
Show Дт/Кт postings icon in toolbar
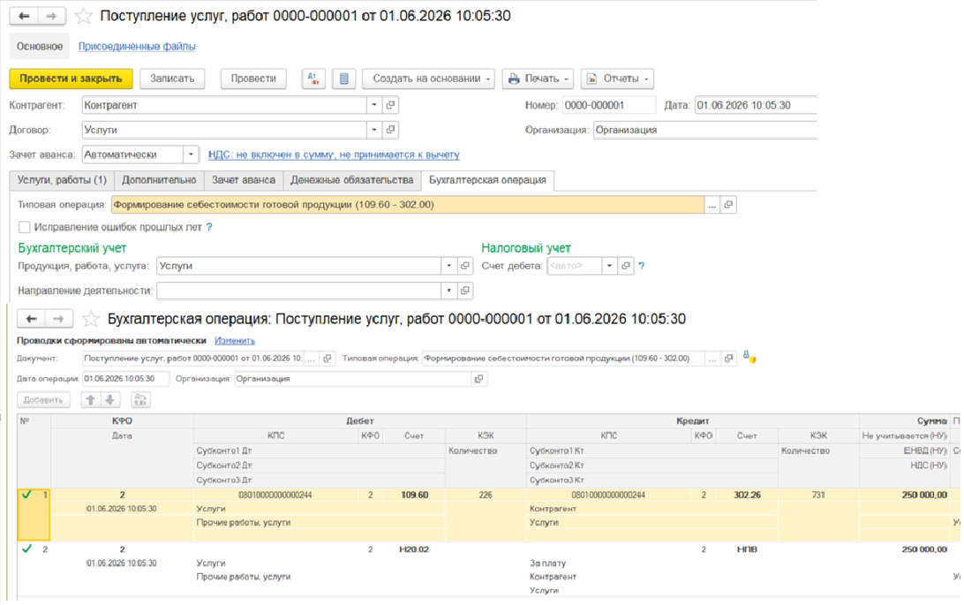coord(313,79)
